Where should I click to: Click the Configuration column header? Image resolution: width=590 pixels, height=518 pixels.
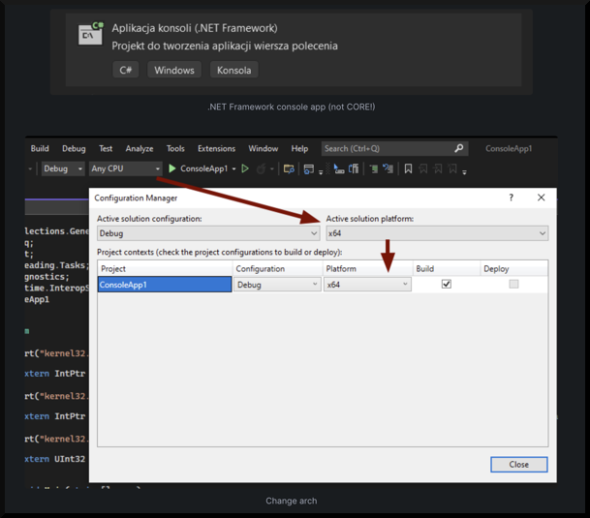277,268
